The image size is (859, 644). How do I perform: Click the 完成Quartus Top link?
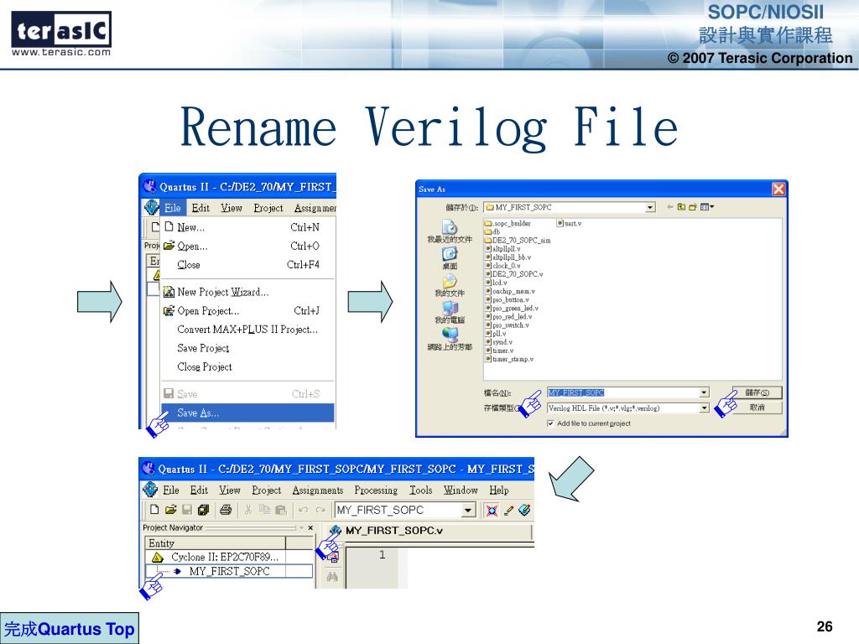tap(70, 629)
